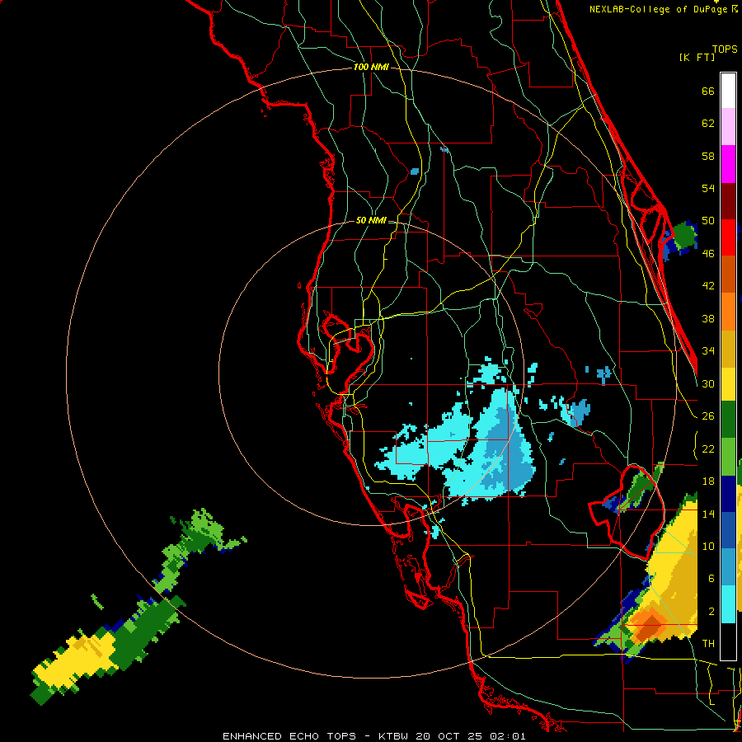Click the "30" legend value
The width and height of the screenshot is (742, 742).
click(708, 383)
